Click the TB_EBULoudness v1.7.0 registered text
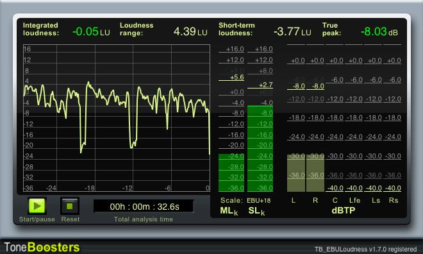 pyautogui.click(x=365, y=249)
